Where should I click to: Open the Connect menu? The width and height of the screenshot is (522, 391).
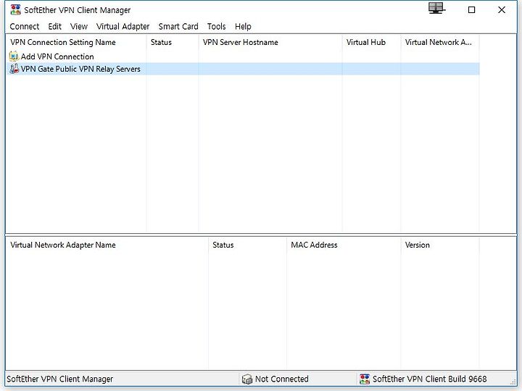pyautogui.click(x=25, y=26)
